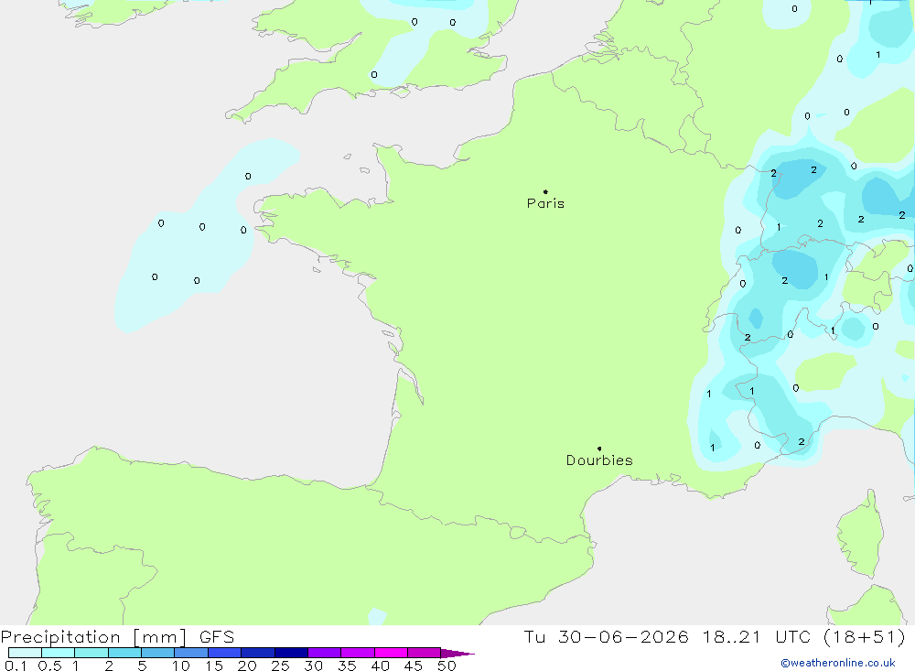Pick the 30–35 mm legend swatch
This screenshot has height=671, width=915.
325,653
